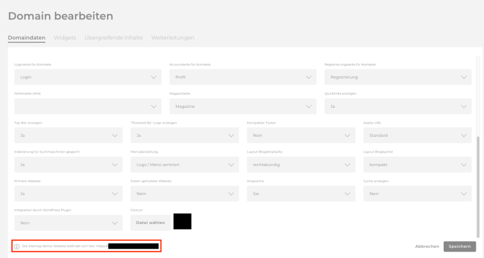484x258 pixels.
Task: Open the Layout Blogdetailseite dropdown
Action: [x=301, y=165]
